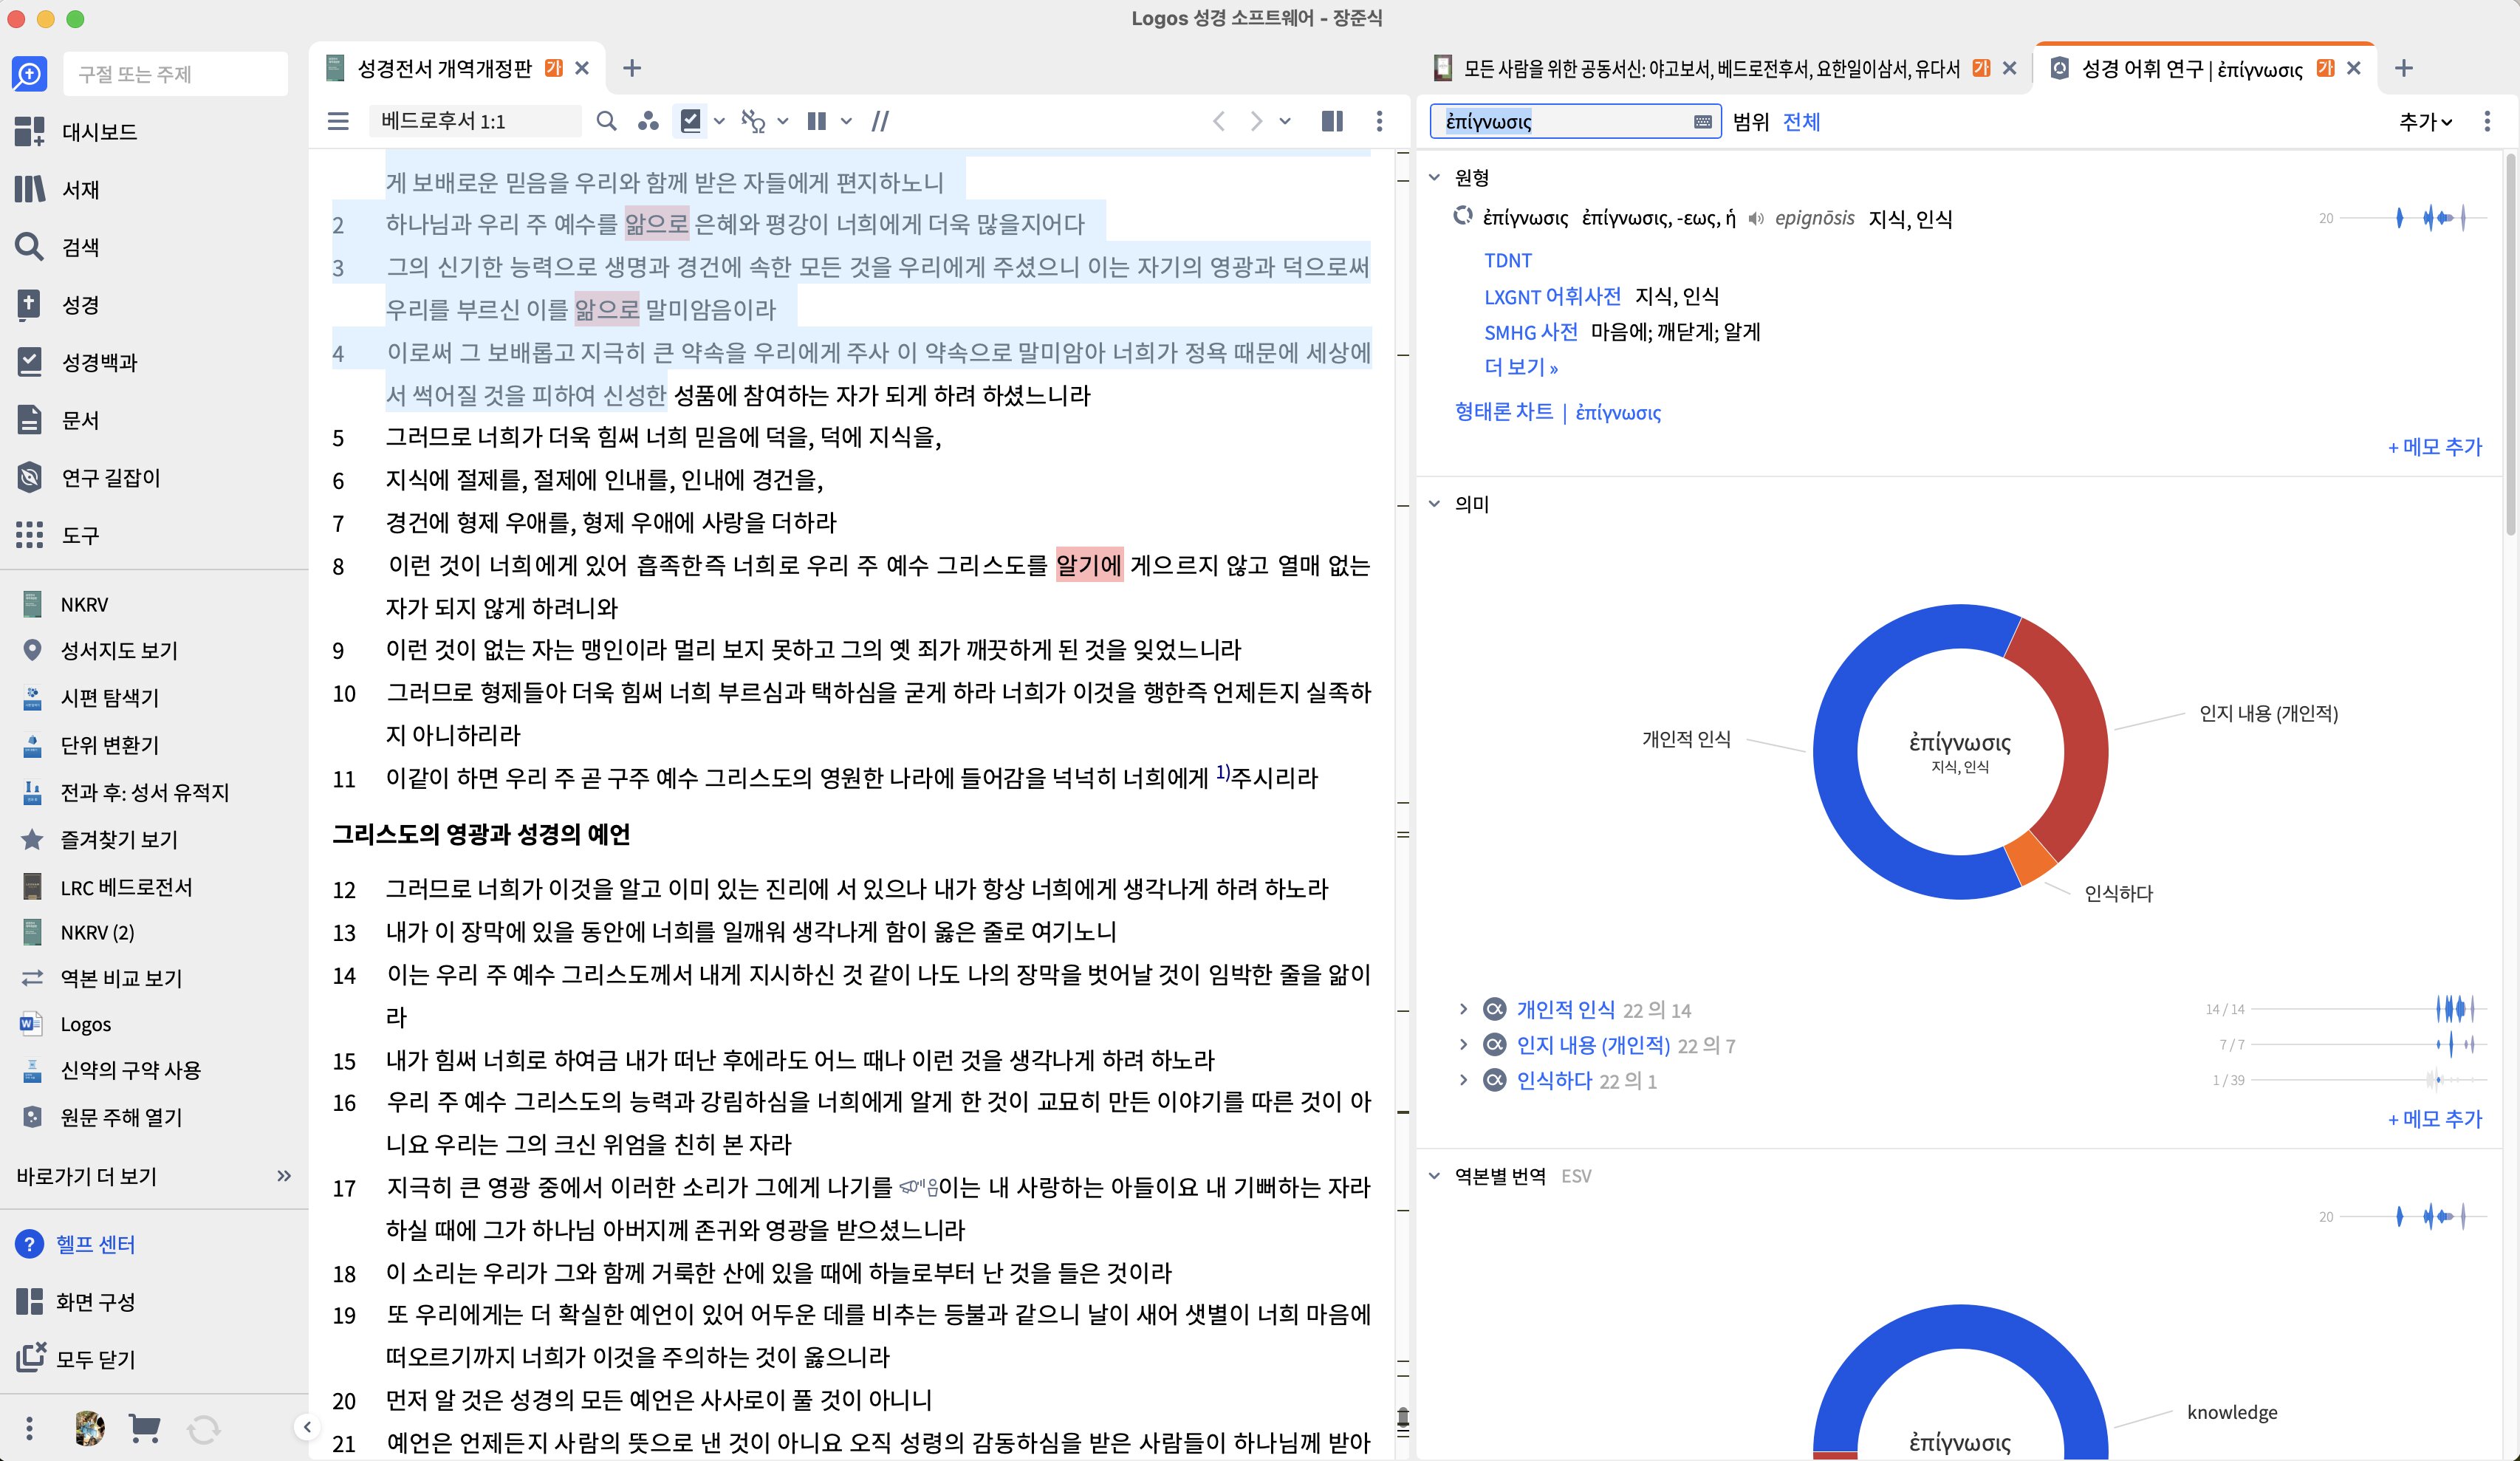Click the 더 보기 » link

click(x=1521, y=367)
